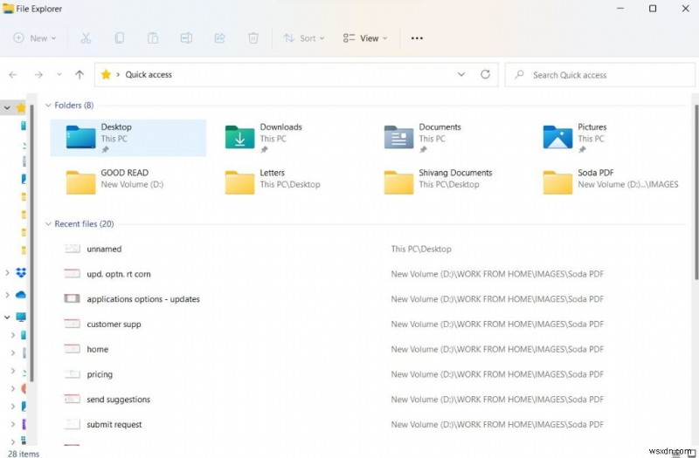Open the GOOD READ folder
699x458 pixels.
click(128, 183)
